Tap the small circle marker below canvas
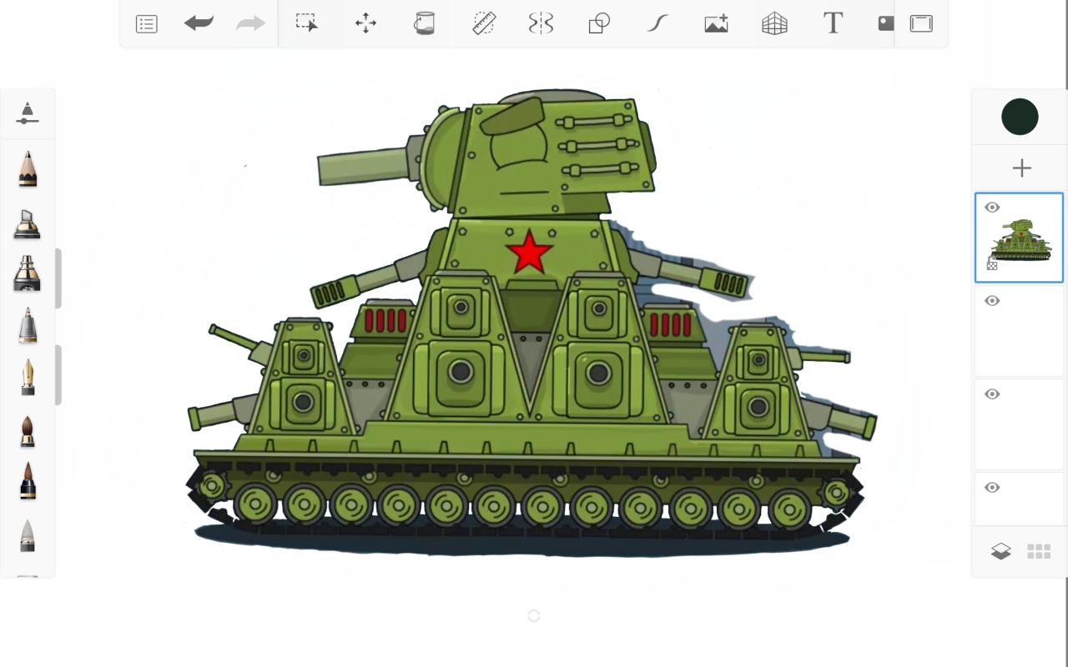This screenshot has height=667, width=1068. click(534, 615)
